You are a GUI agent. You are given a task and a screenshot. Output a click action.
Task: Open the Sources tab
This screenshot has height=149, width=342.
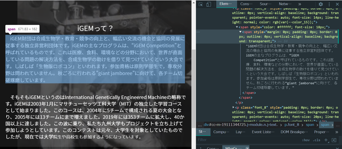(x=265, y=4)
